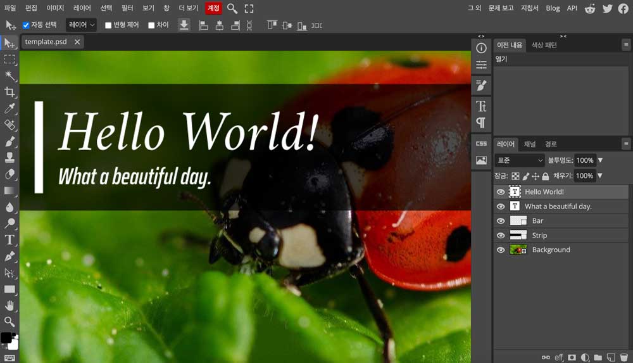
Task: Create new adjustment layer
Action: pos(585,357)
